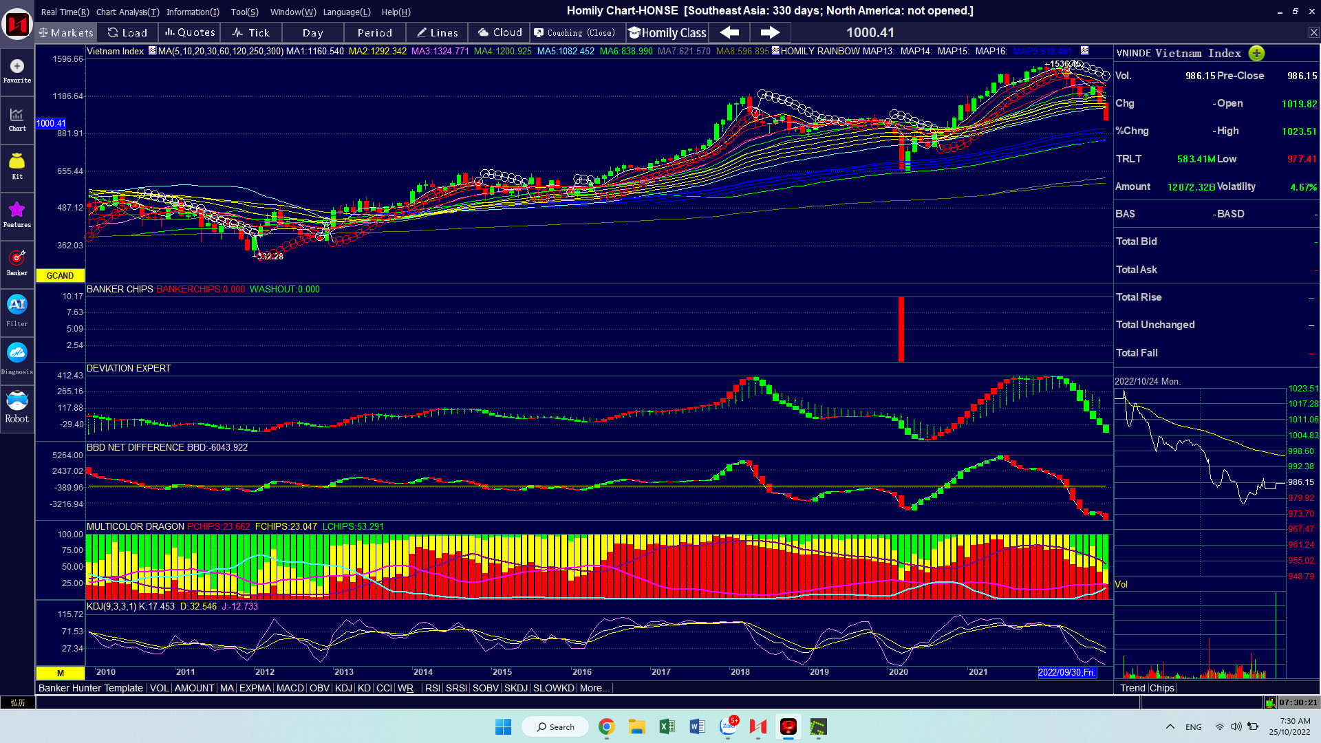Viewport: 1321px width, 743px height.
Task: Click the green plus add-to-favorites icon
Action: 1256,54
